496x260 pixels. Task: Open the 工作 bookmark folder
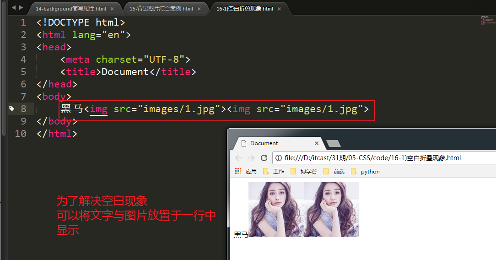274,172
